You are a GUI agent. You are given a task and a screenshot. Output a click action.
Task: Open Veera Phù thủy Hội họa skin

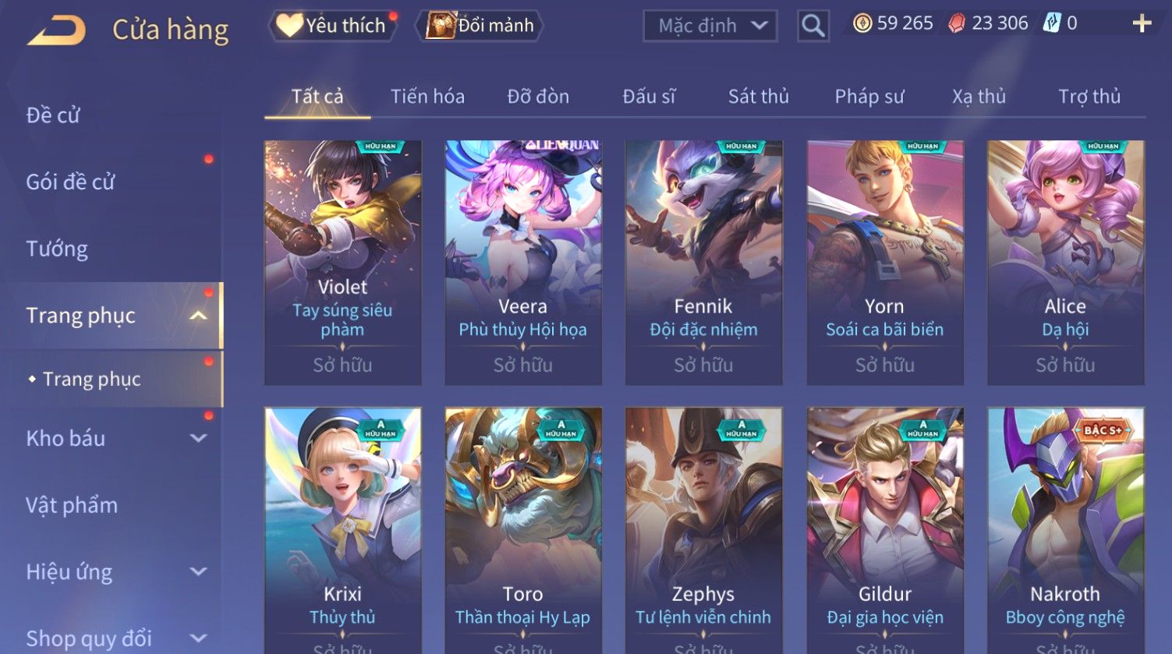coord(523,263)
